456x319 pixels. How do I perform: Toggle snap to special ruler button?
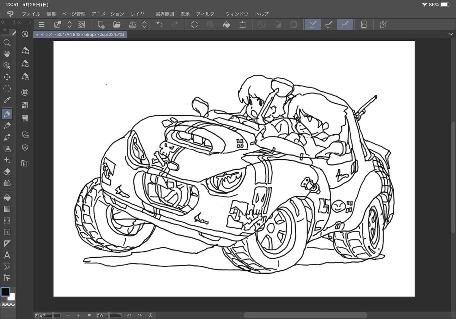click(329, 25)
